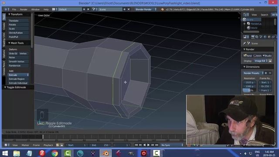
Task: Delete the current Scene with X
Action: [129, 9]
